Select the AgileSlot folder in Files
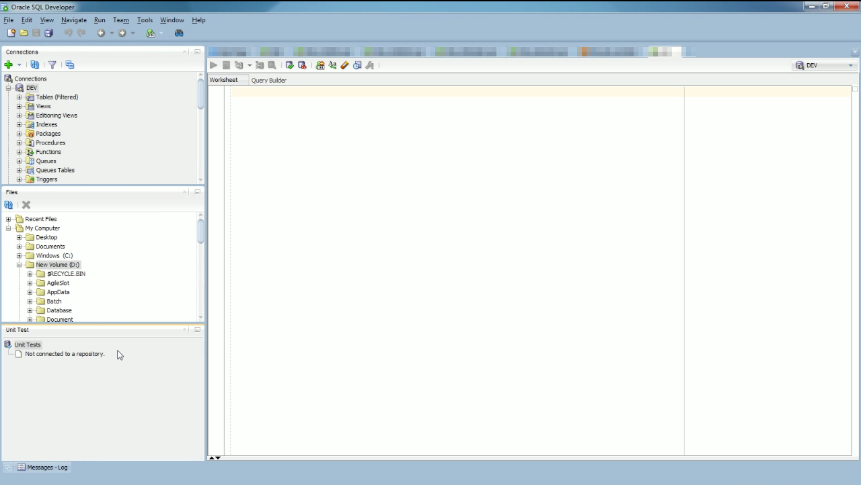The width and height of the screenshot is (861, 485). click(58, 283)
